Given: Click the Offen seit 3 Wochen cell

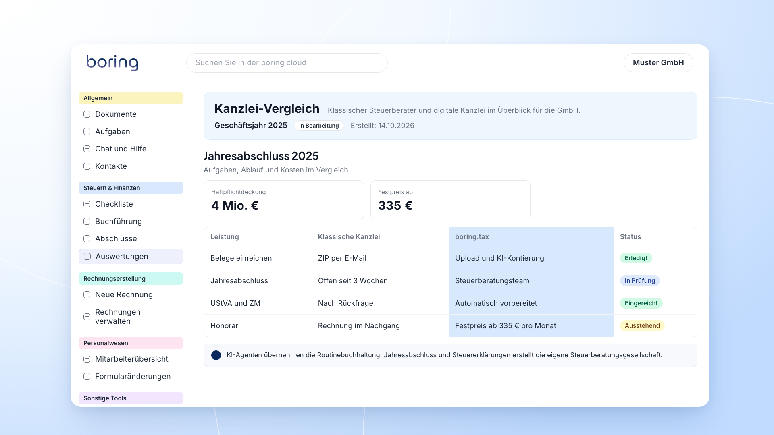Looking at the screenshot, I should coord(380,281).
